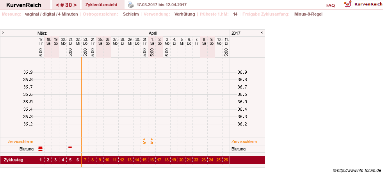Click the KurvenReich logo icon at top right
The image size is (383, 175).
347,4
